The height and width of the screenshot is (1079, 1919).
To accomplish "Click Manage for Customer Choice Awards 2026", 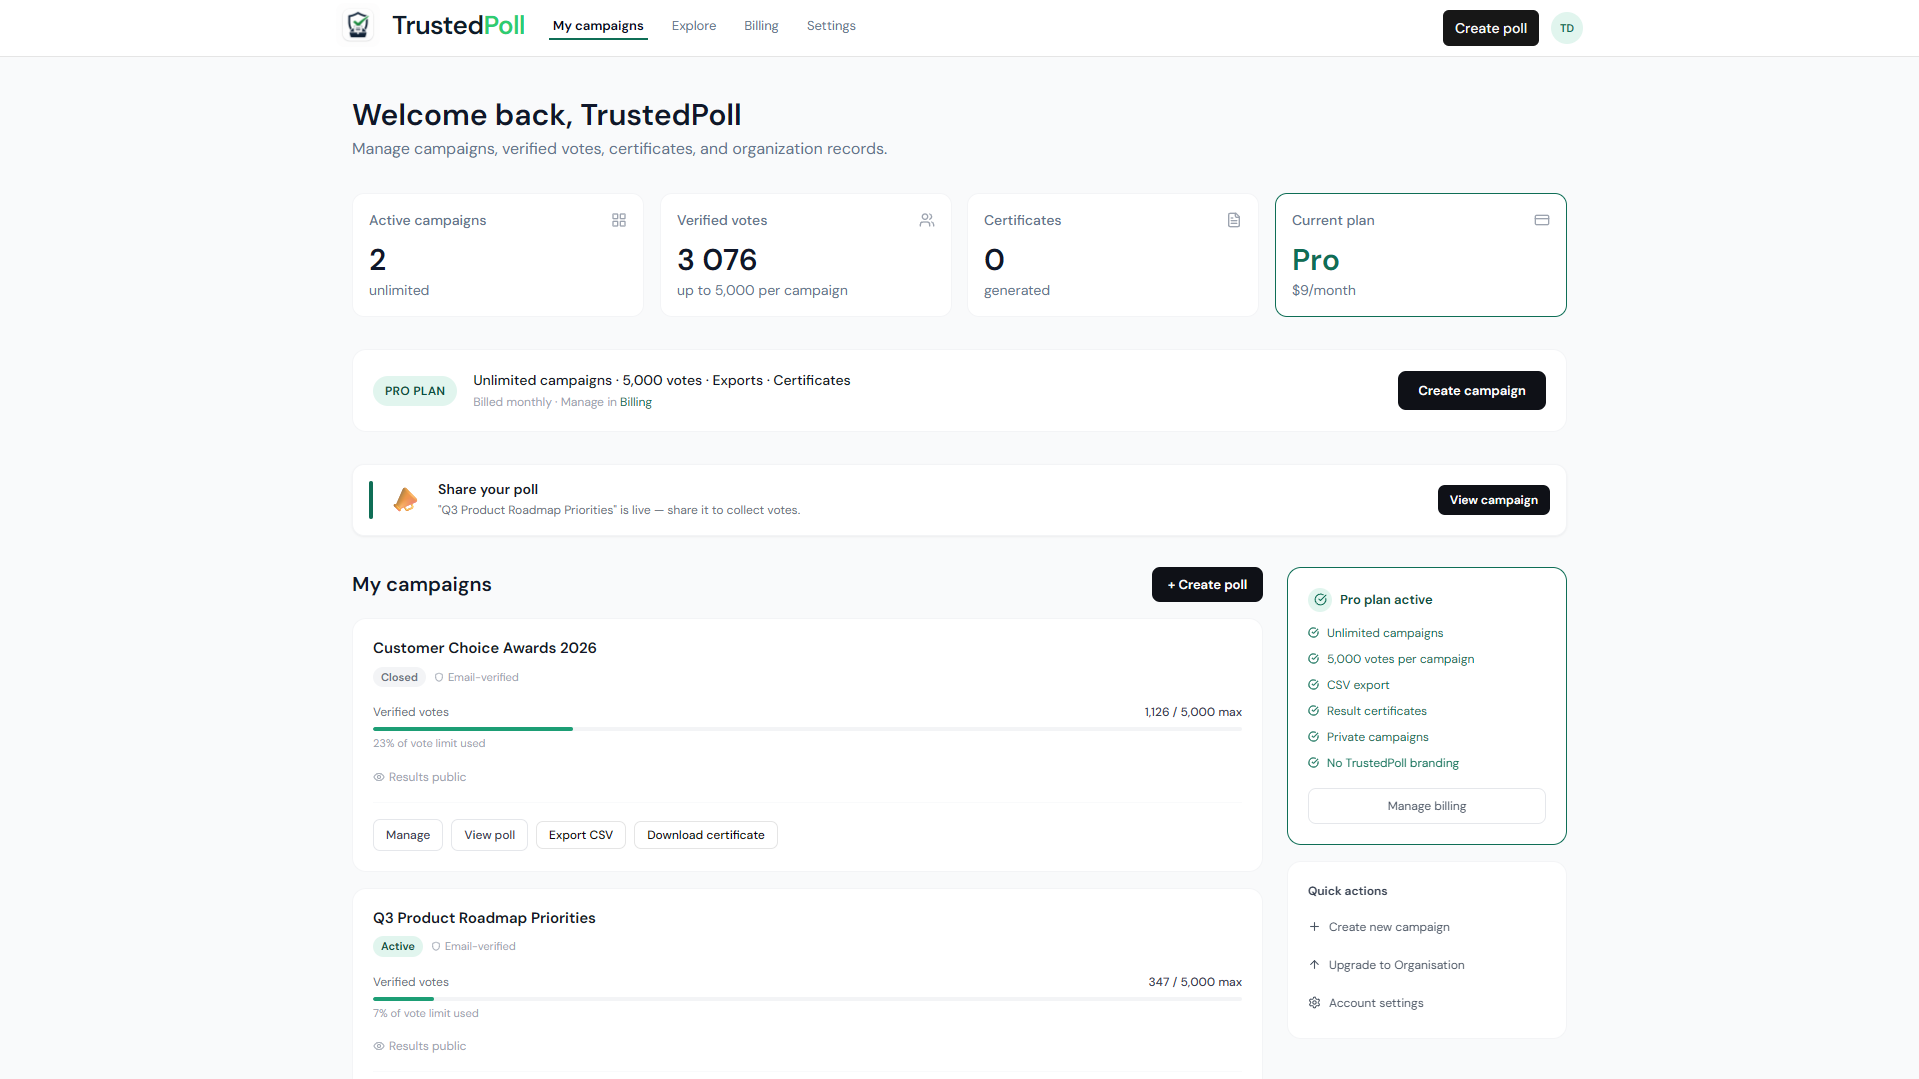I will 408,835.
